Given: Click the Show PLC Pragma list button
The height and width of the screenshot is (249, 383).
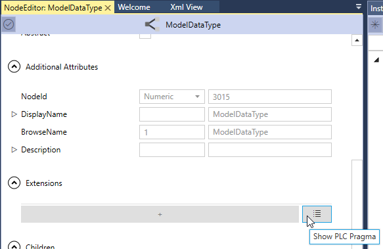Looking at the screenshot, I should click(317, 214).
